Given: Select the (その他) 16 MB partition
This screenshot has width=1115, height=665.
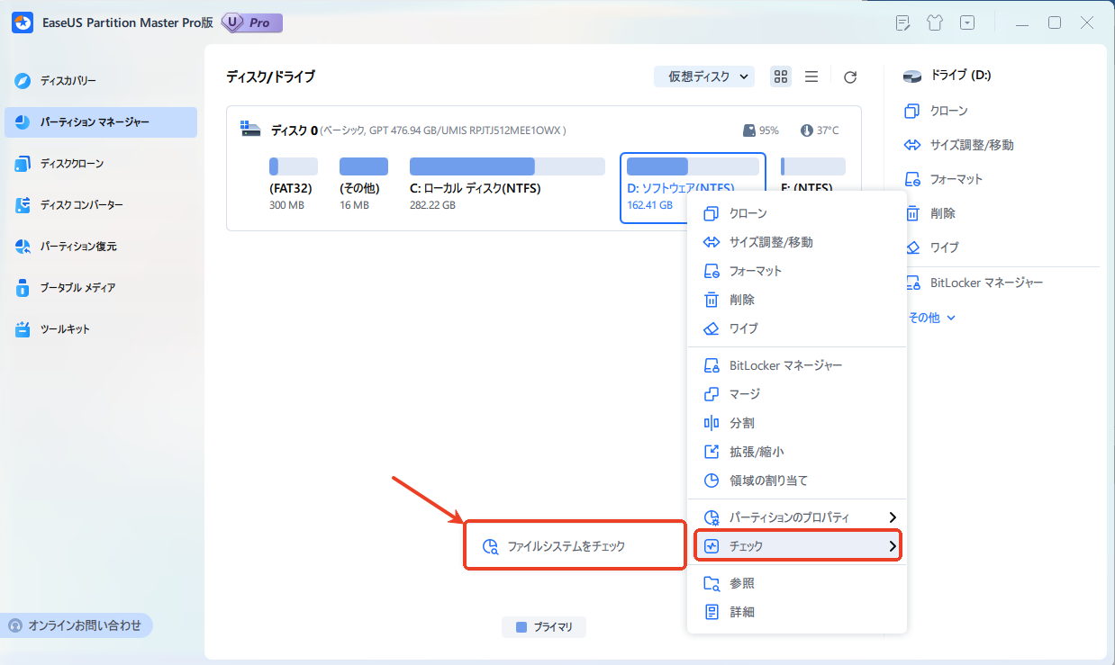Looking at the screenshot, I should click(x=363, y=185).
